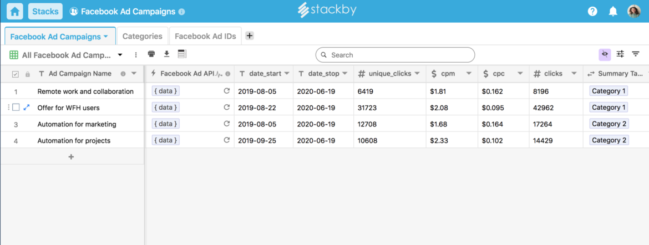
Task: Print the current view
Action: pos(151,54)
